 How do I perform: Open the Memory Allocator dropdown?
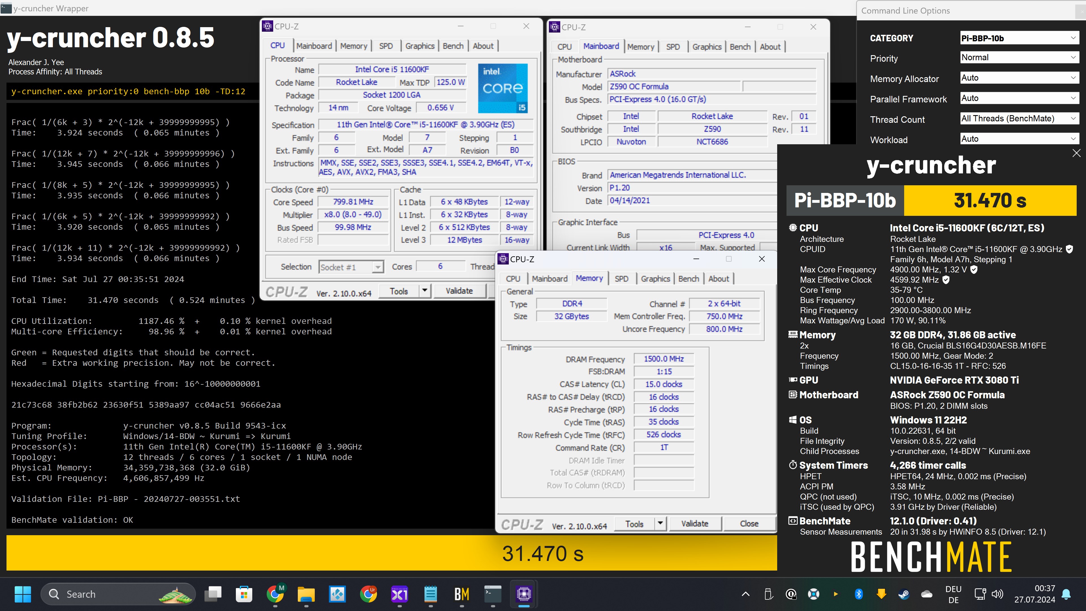click(1019, 78)
